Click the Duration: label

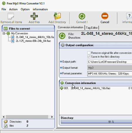tap(75, 38)
